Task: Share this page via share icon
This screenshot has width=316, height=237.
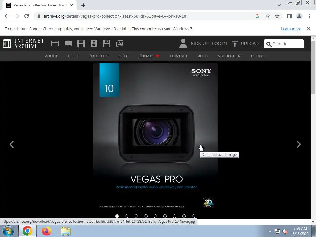Action: click(x=267, y=16)
